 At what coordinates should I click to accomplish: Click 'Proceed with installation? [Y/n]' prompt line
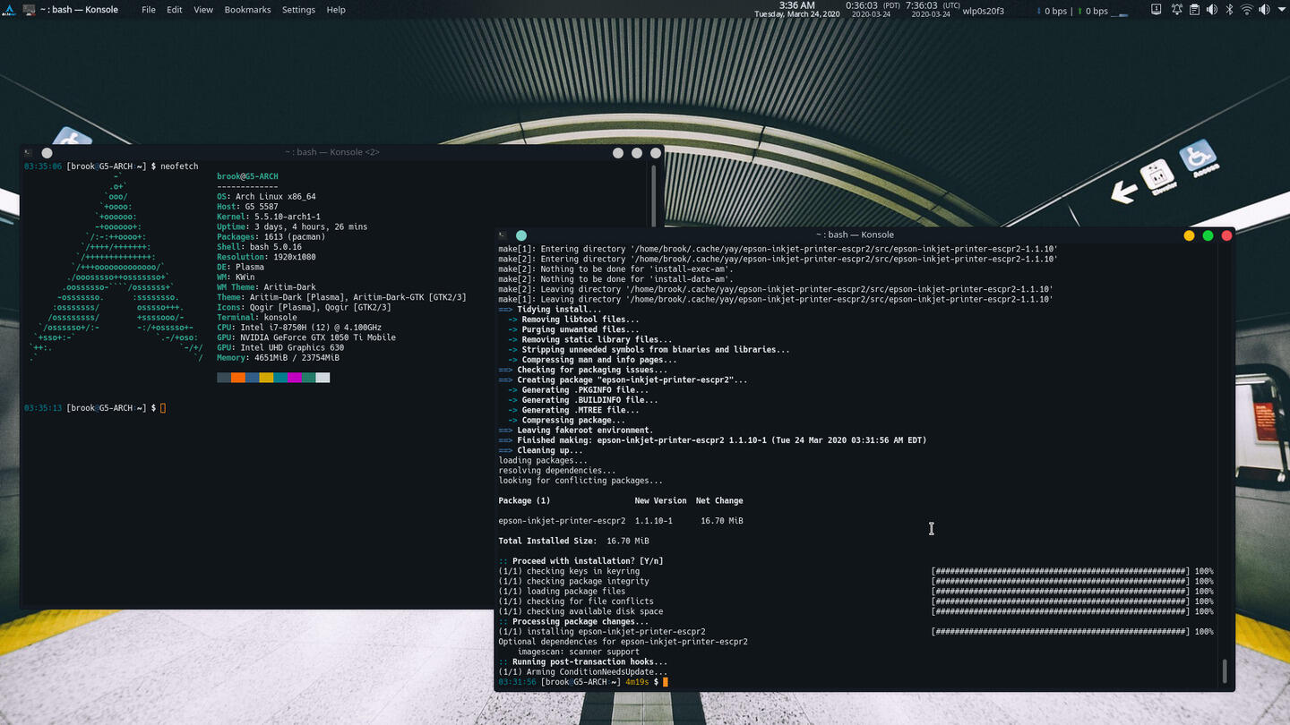(x=580, y=561)
